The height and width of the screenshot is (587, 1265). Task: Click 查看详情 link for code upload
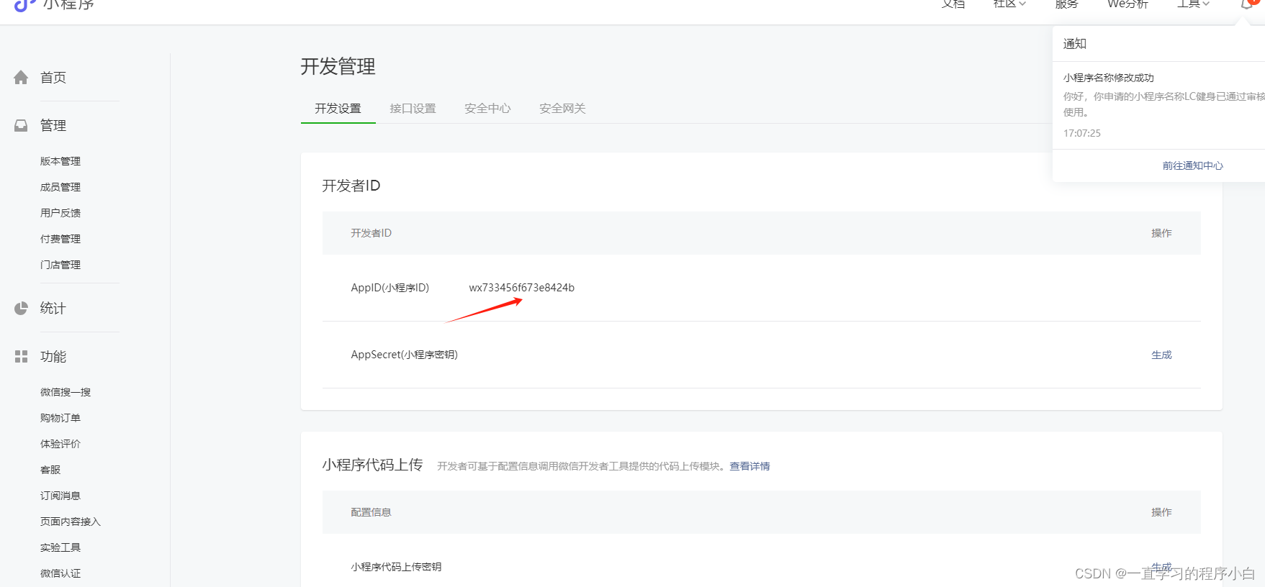pyautogui.click(x=749, y=466)
